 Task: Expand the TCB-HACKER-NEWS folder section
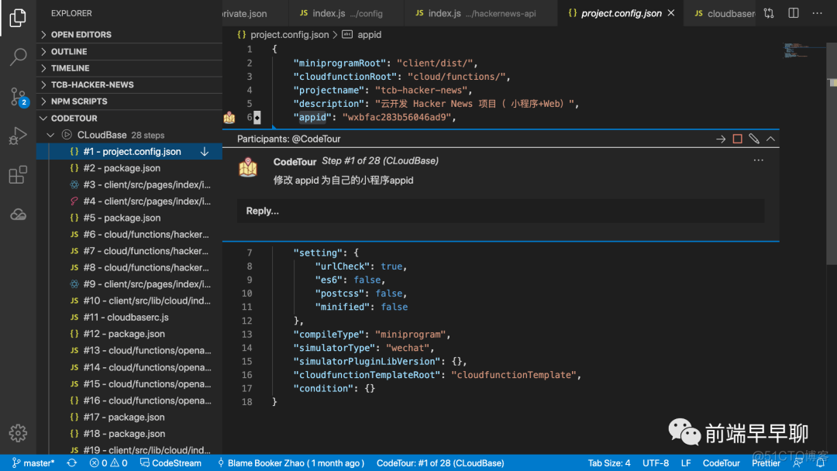(129, 84)
